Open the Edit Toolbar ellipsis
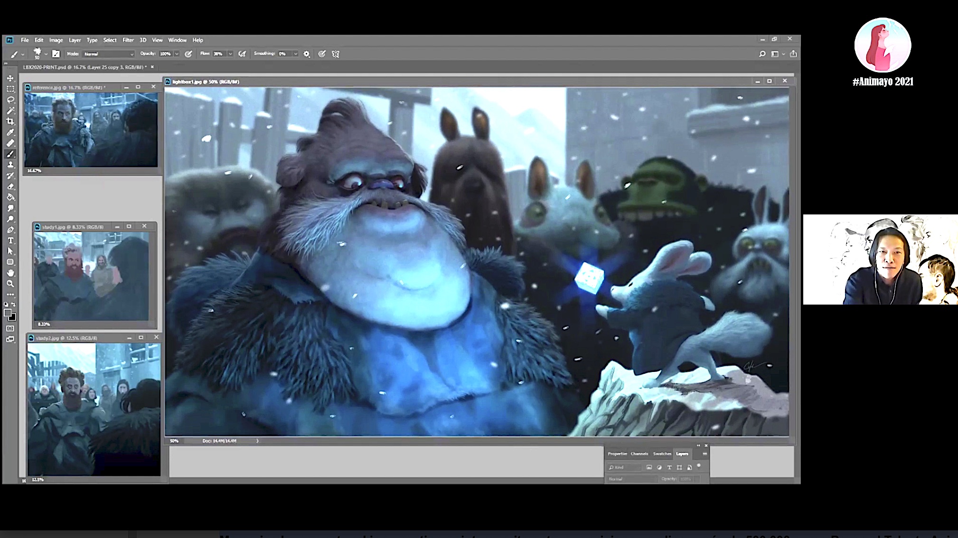The image size is (958, 538). point(10,294)
